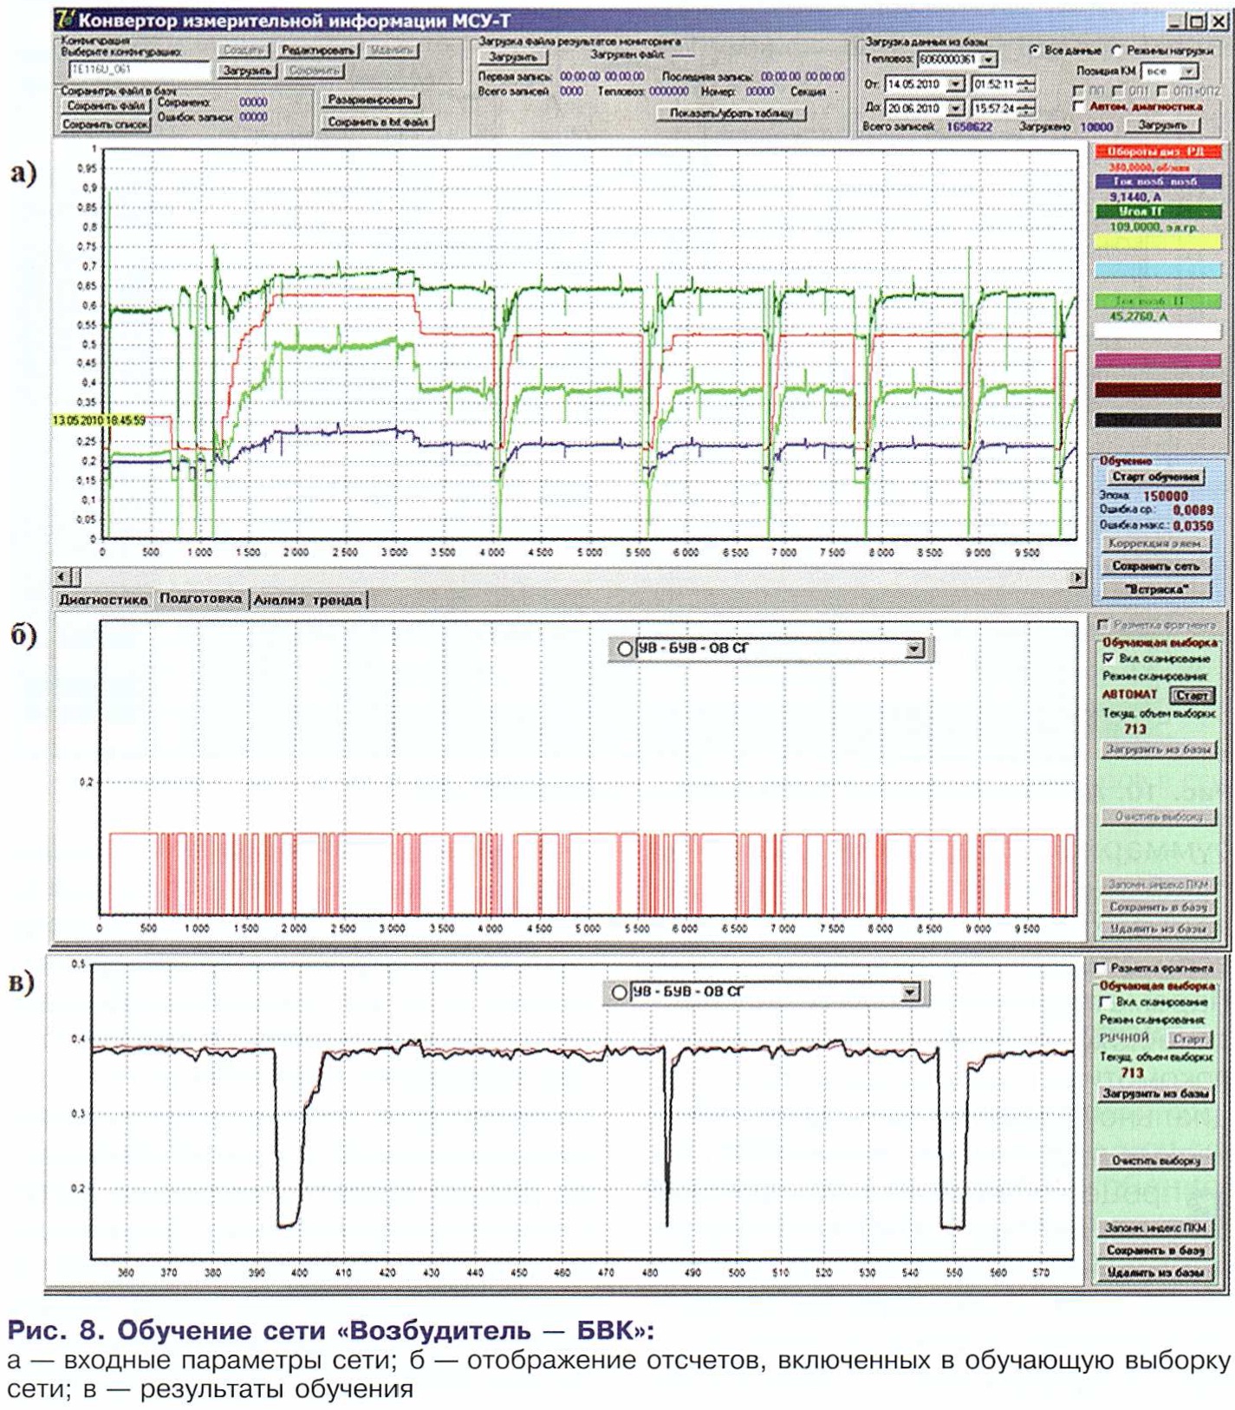Click the 'Показать/убрать таблицу' button
The image size is (1235, 1410).
[731, 114]
